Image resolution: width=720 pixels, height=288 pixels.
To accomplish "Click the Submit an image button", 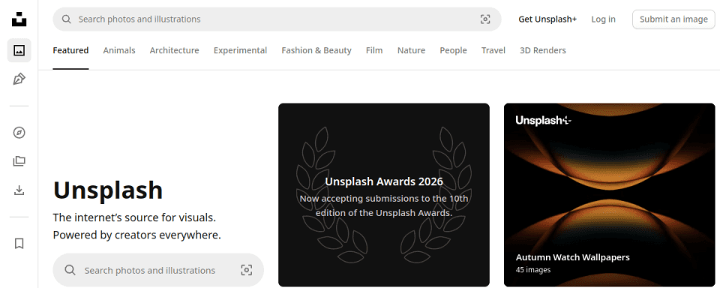I will point(673,19).
